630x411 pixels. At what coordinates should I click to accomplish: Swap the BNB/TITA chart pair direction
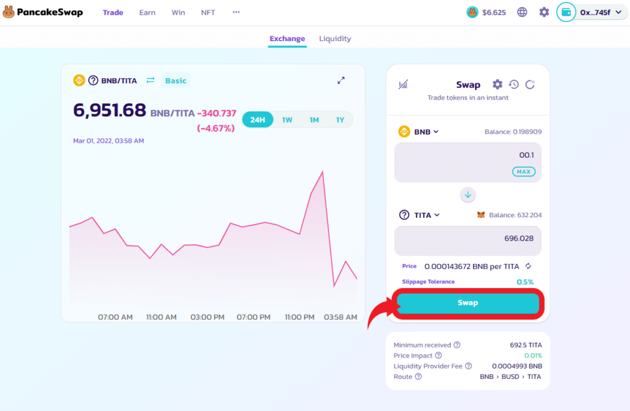pyautogui.click(x=150, y=81)
